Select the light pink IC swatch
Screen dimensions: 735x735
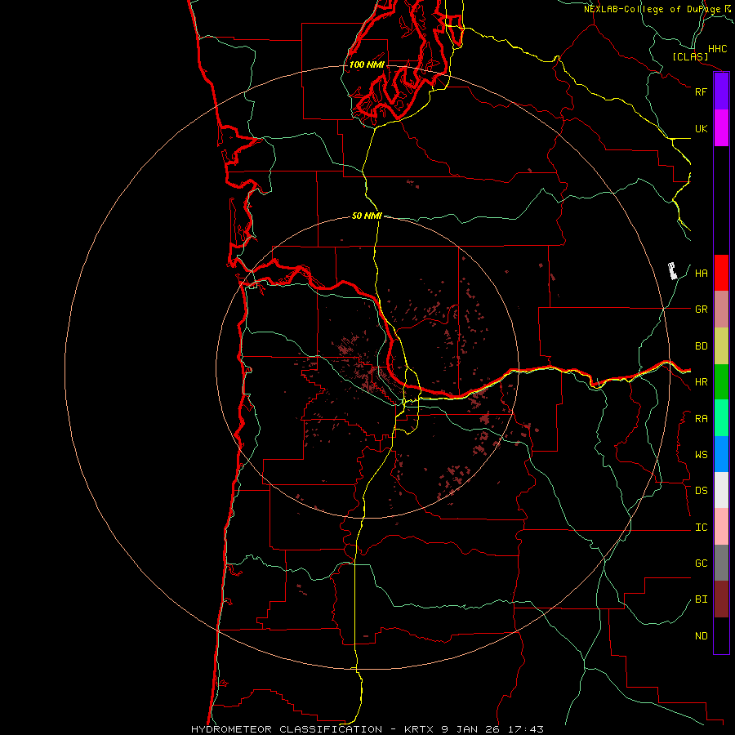click(x=721, y=527)
